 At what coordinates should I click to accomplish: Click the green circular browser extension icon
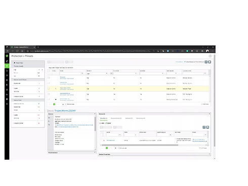pyautogui.click(x=187, y=51)
